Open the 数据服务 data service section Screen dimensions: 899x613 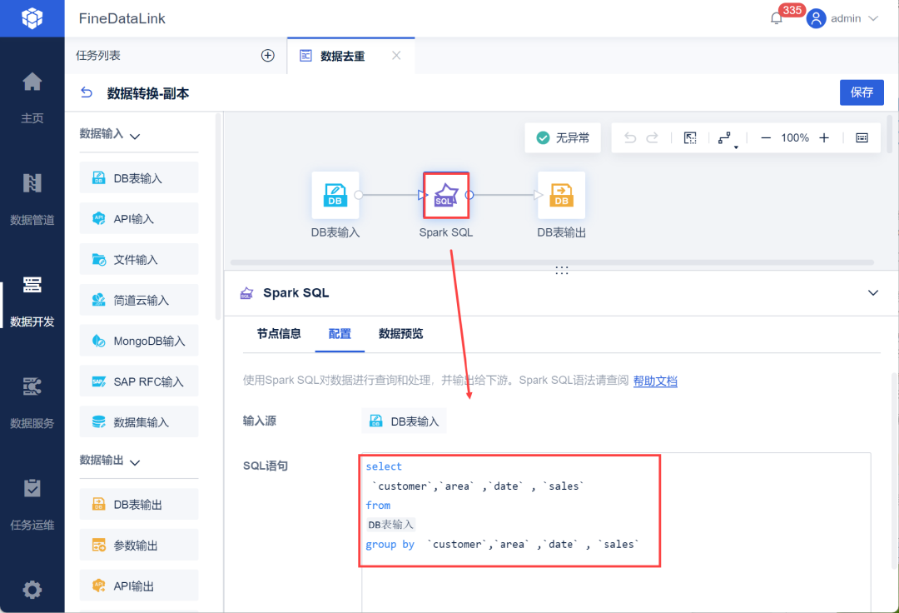point(32,402)
